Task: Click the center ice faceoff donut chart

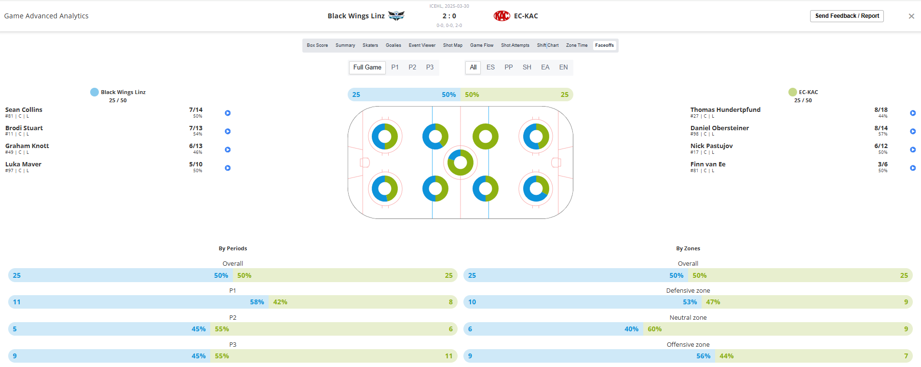Action: tap(460, 163)
